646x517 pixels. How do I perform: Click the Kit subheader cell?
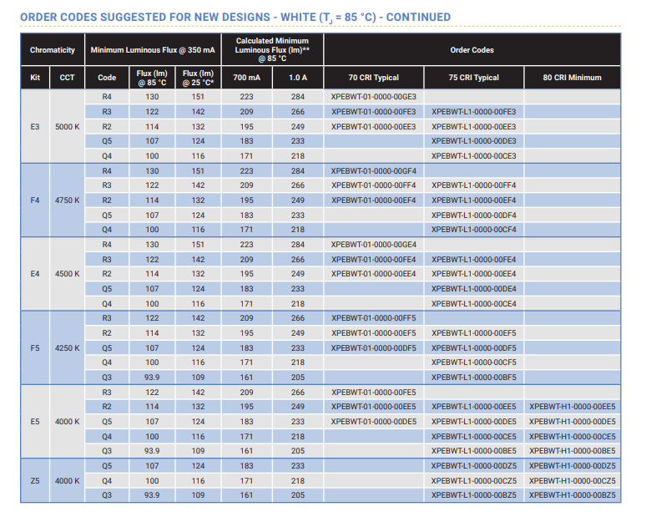(x=35, y=78)
